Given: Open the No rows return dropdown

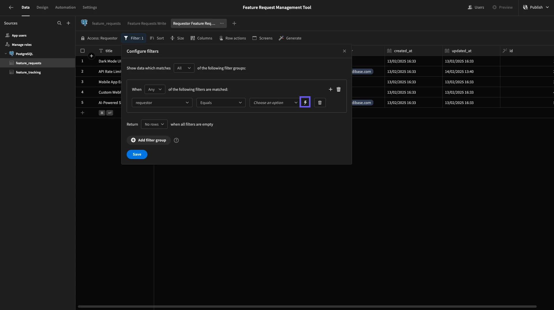Looking at the screenshot, I should point(154,124).
